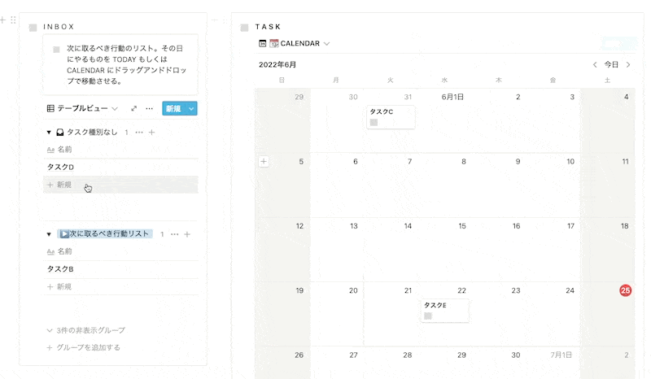The image size is (651, 379).
Task: Expand the 3件の非表示グループ section
Action: coord(86,330)
